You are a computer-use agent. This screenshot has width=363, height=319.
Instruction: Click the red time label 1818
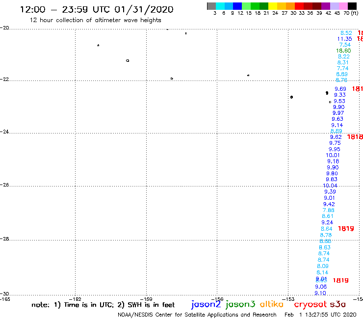tap(355, 137)
